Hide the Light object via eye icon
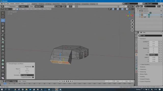Image resolution: width=163 pixels, height=91 pixels. tap(161, 17)
